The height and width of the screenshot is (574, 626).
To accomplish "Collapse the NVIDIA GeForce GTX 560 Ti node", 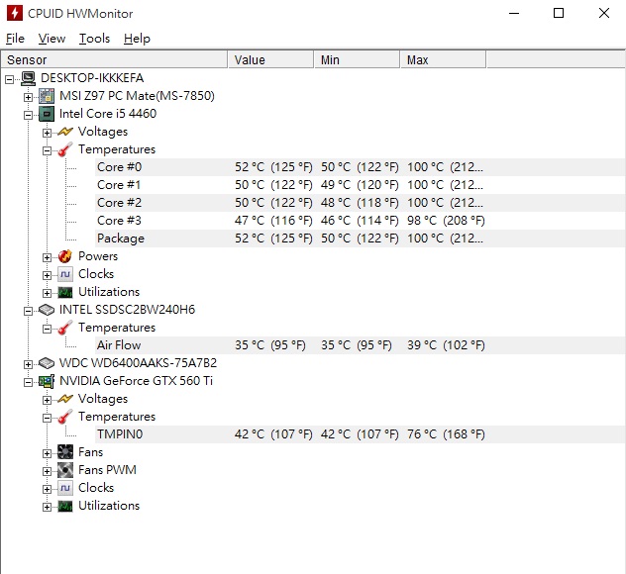I will (28, 383).
